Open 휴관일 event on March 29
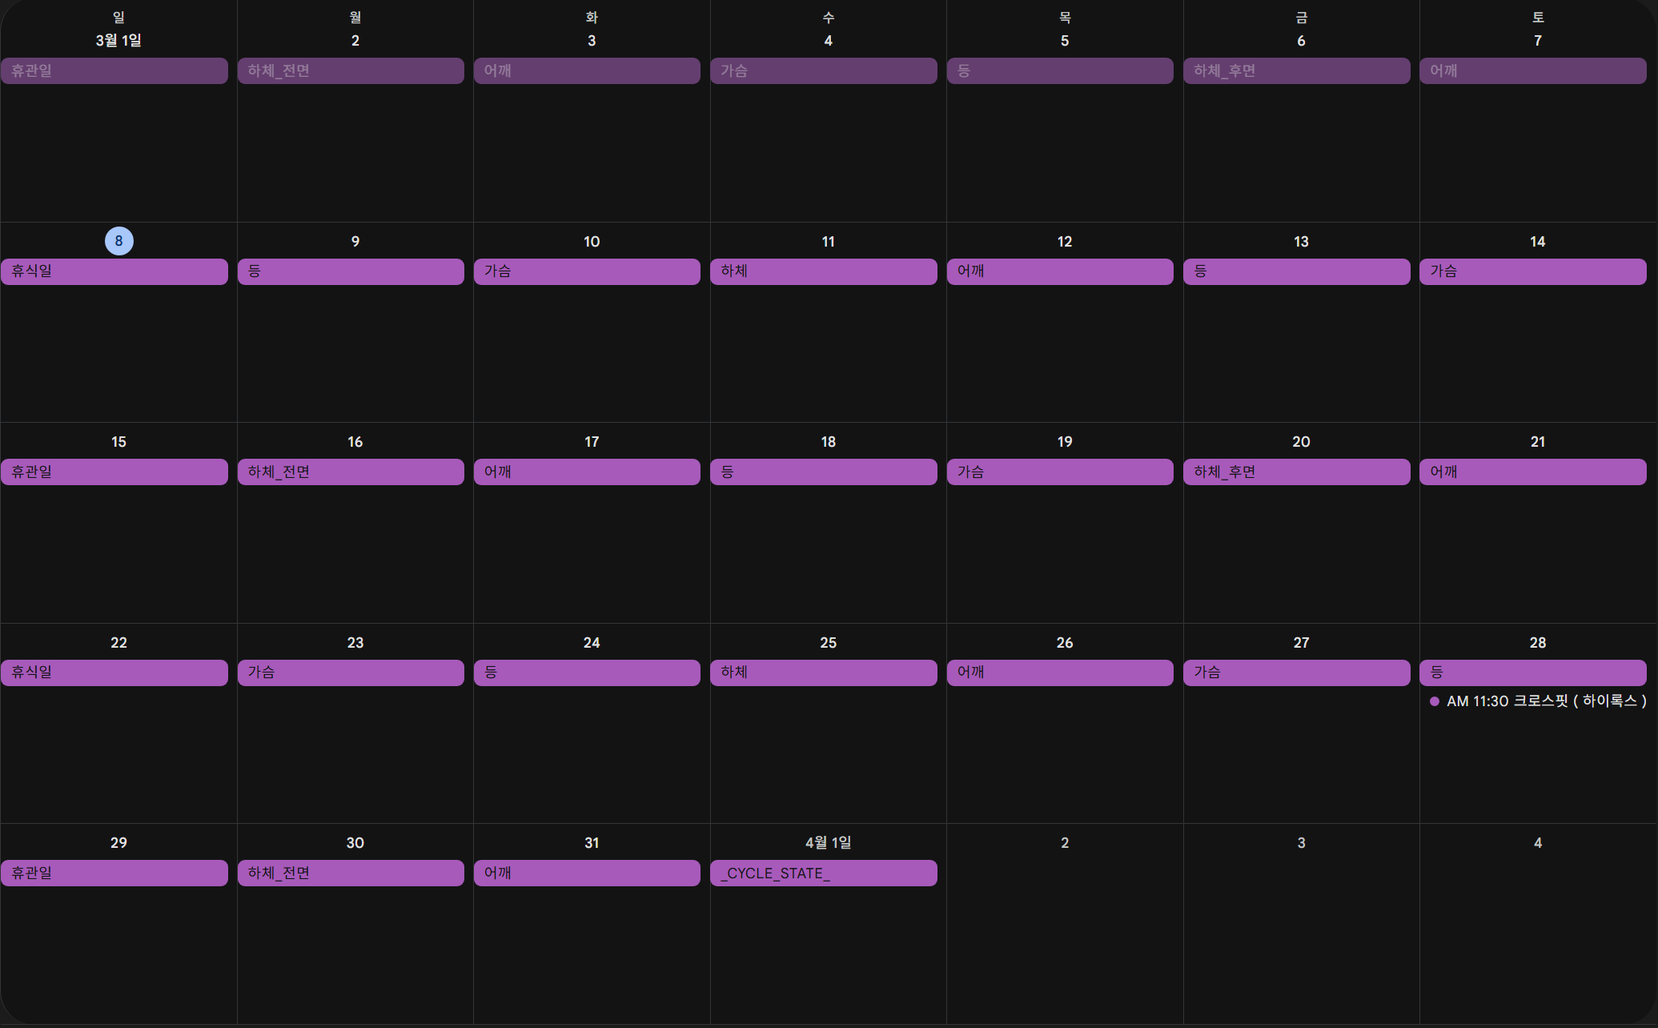The image size is (1658, 1028). (x=114, y=873)
